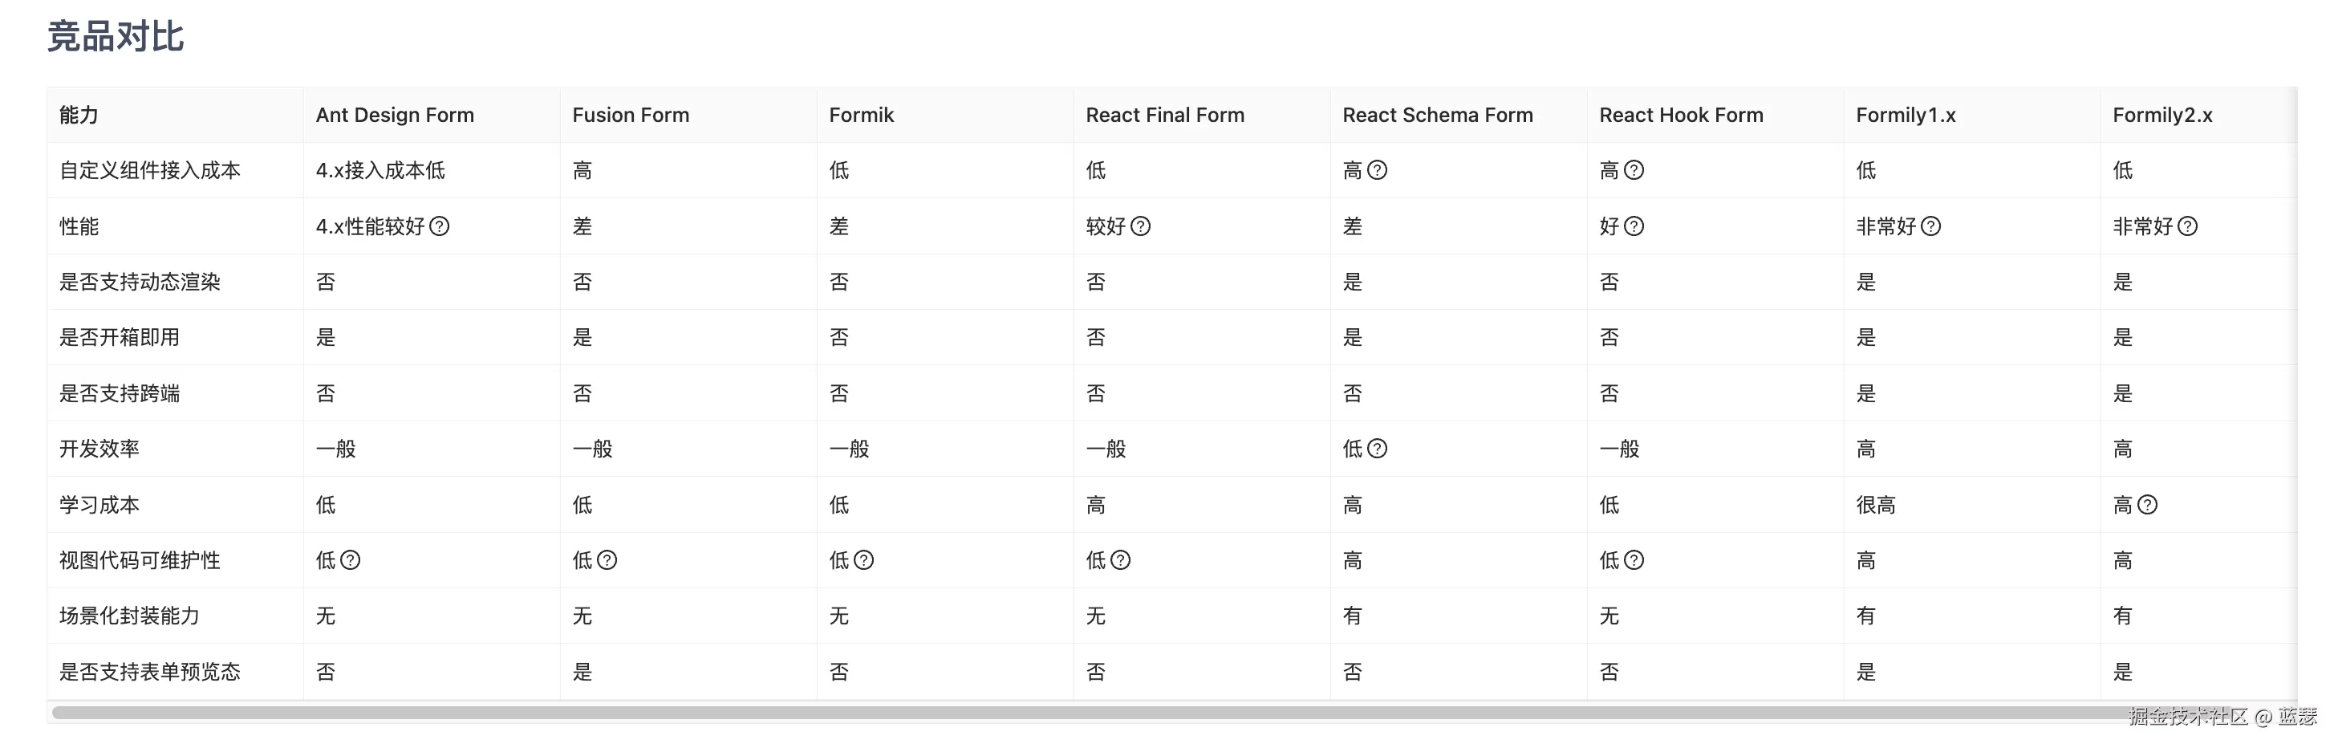Click help icon in Fusion Form 视图代码可维护性 cell

click(607, 560)
